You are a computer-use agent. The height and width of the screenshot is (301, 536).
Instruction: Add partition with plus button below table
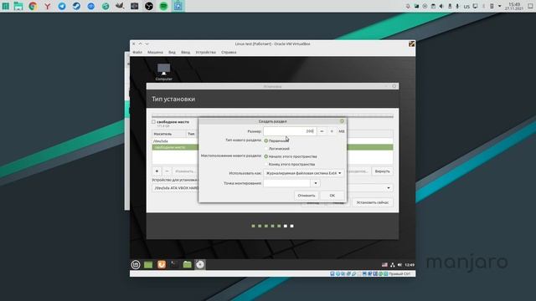pyautogui.click(x=157, y=171)
